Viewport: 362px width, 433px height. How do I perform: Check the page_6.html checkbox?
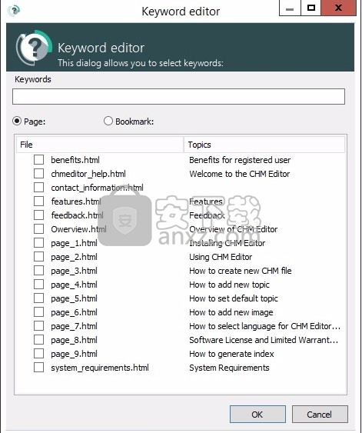coord(38,312)
